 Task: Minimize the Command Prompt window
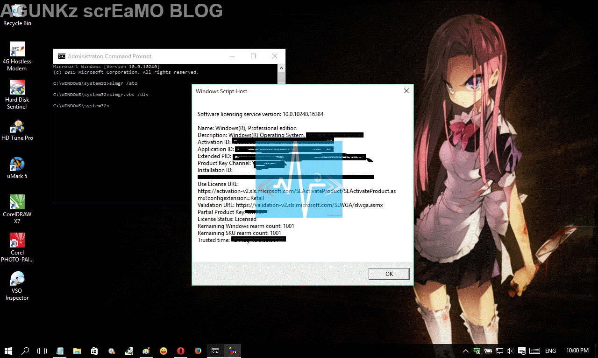tap(232, 56)
